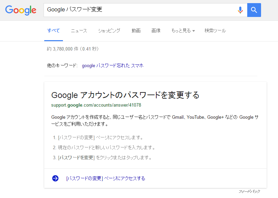
Task: Click the Google logo
Action: [21, 10]
